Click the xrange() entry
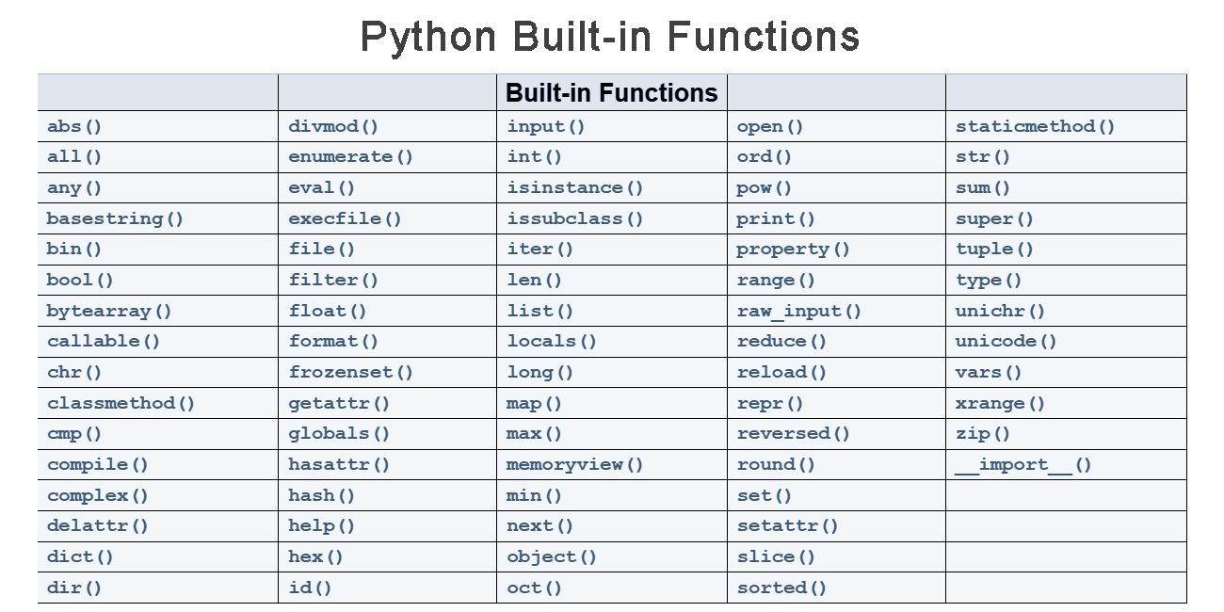The height and width of the screenshot is (612, 1224). 1001,403
